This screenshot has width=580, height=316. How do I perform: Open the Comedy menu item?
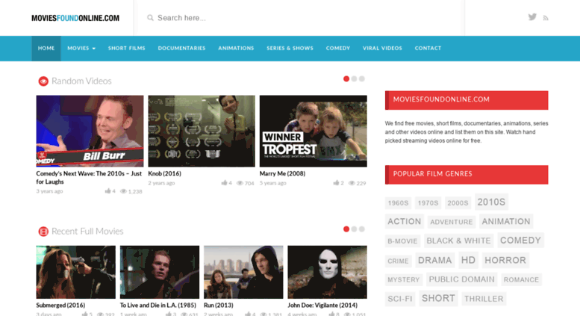coord(337,49)
